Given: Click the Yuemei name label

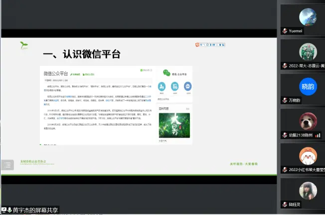Looking at the screenshot, I should [x=296, y=31].
